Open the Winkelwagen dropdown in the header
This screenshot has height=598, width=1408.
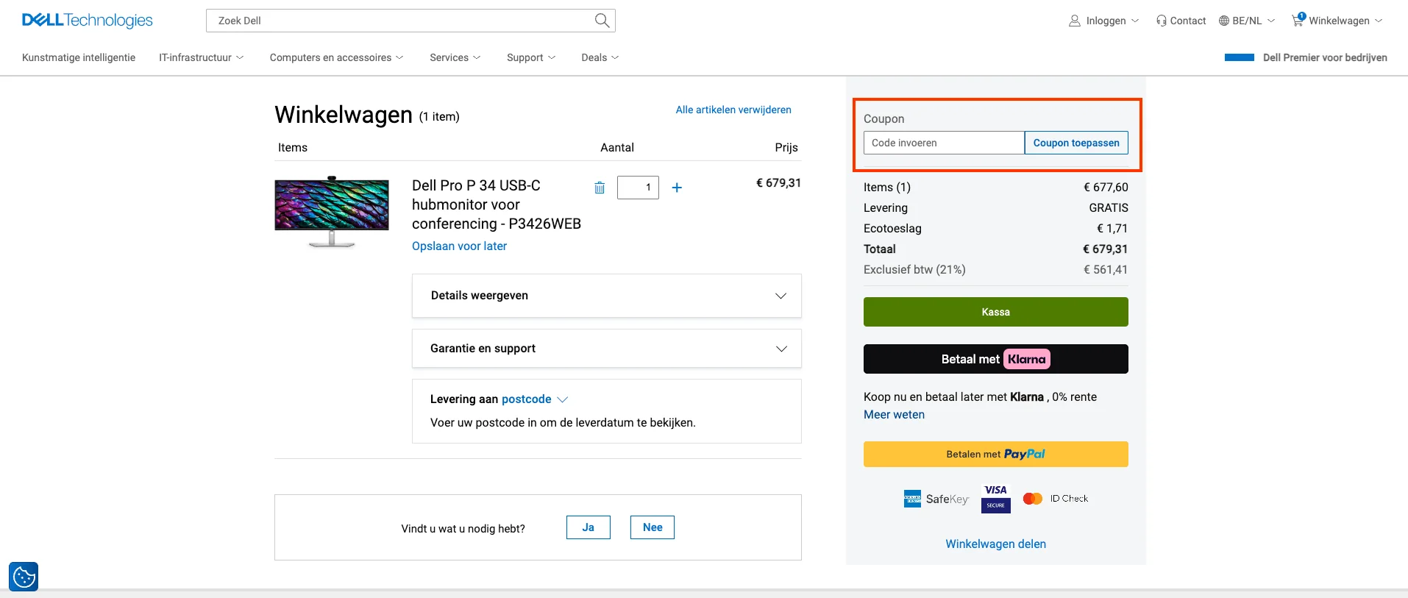[x=1337, y=21]
